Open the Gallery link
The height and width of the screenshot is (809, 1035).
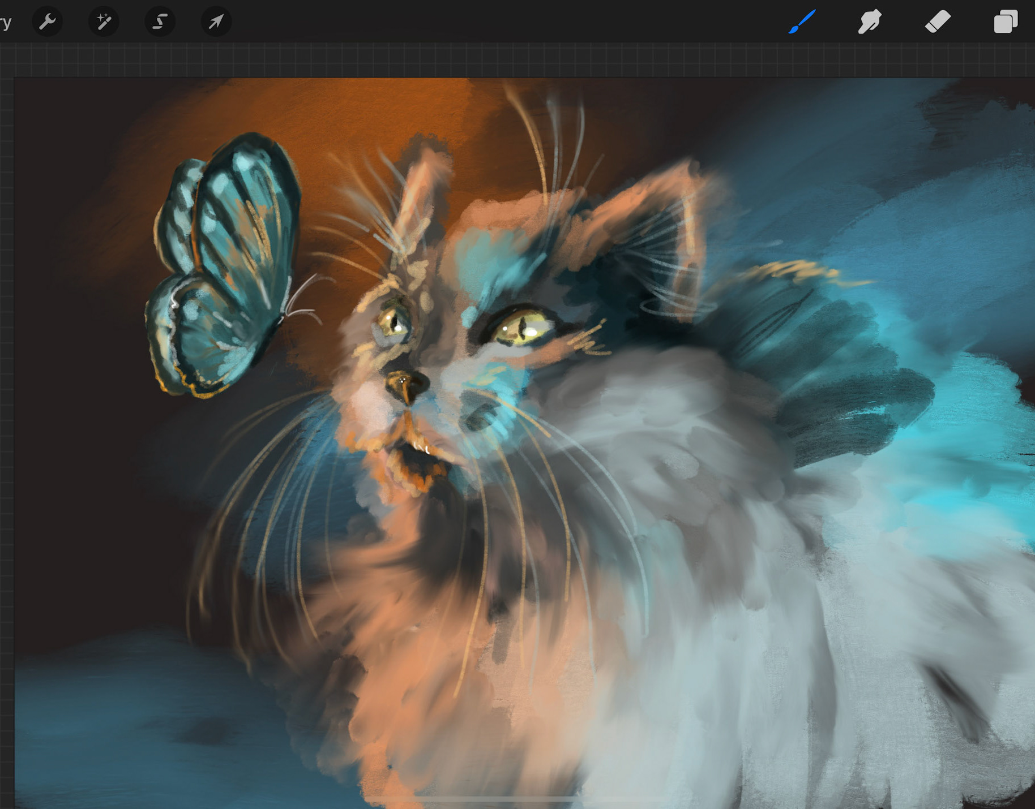point(5,23)
